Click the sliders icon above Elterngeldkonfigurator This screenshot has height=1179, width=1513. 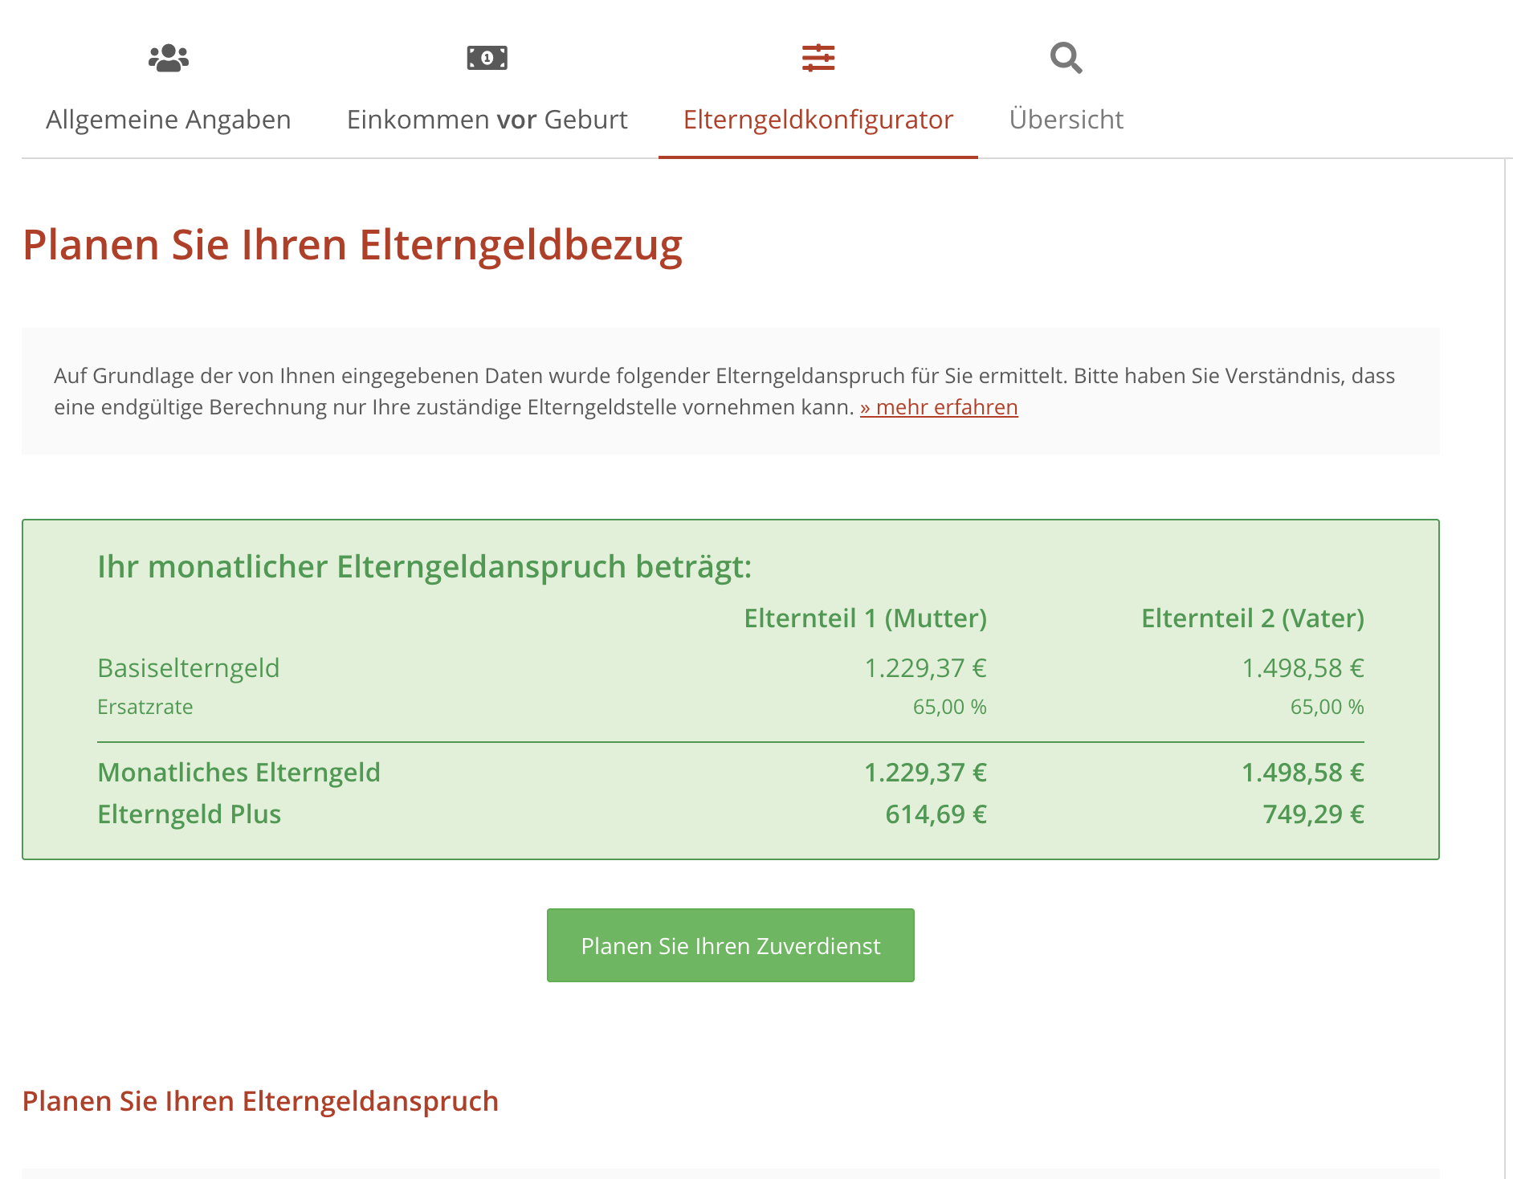click(818, 58)
